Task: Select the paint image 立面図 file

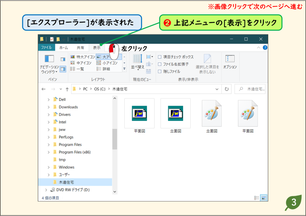Action: point(212,116)
